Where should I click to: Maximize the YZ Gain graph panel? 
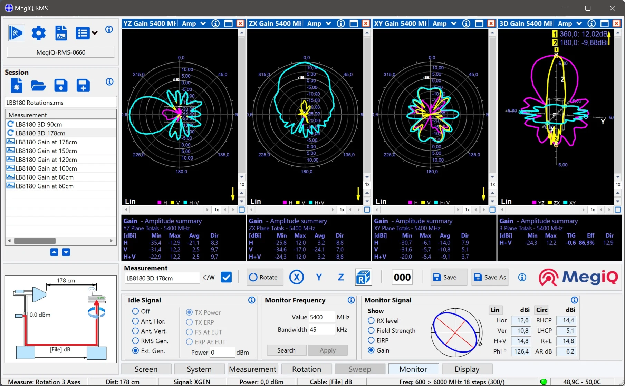point(228,23)
